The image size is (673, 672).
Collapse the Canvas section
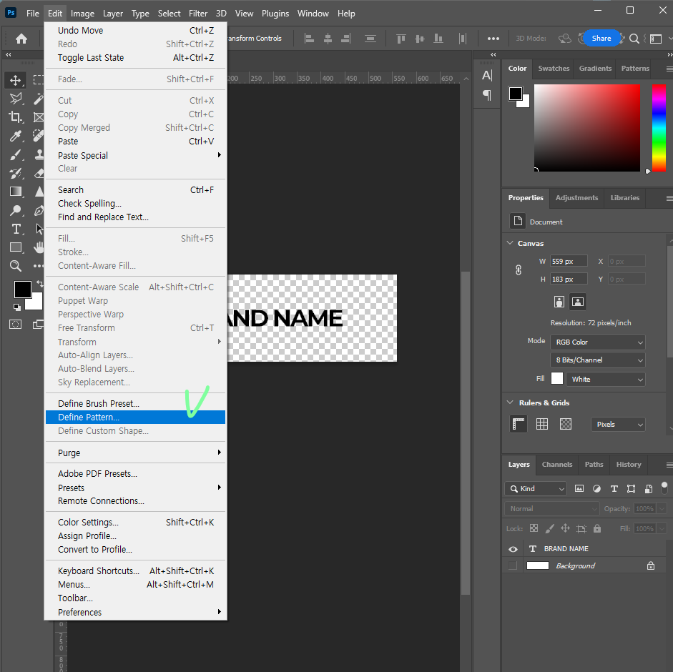[x=510, y=243]
